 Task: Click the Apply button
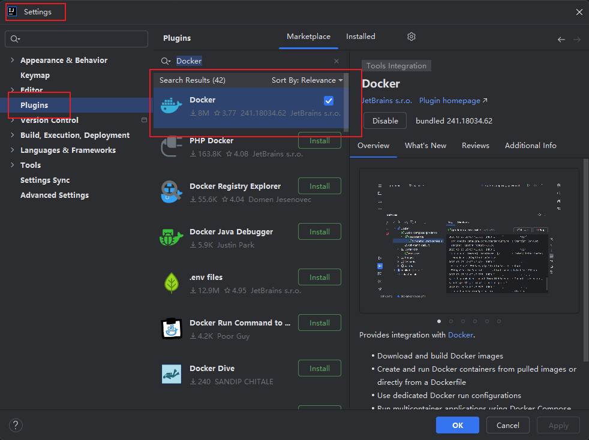[558, 425]
